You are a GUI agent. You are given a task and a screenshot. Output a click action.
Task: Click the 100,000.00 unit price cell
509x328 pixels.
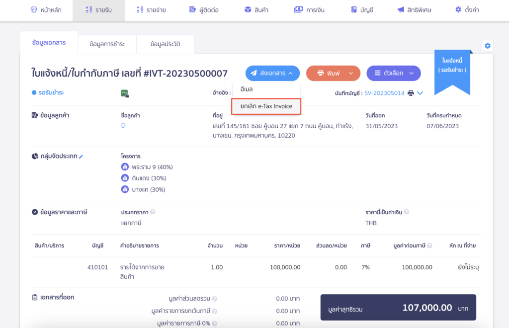(285, 267)
